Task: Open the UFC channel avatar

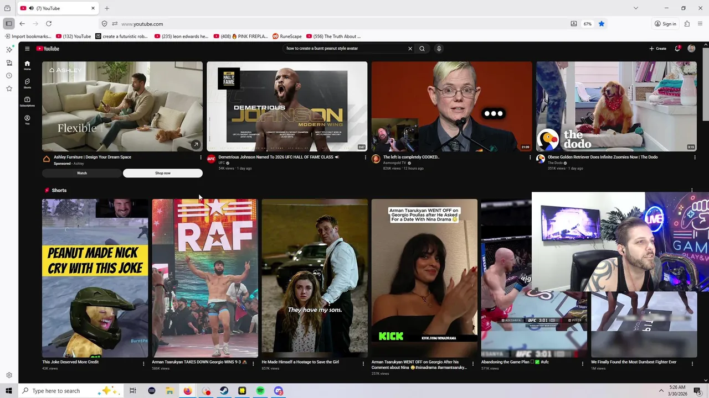Action: [x=211, y=159]
